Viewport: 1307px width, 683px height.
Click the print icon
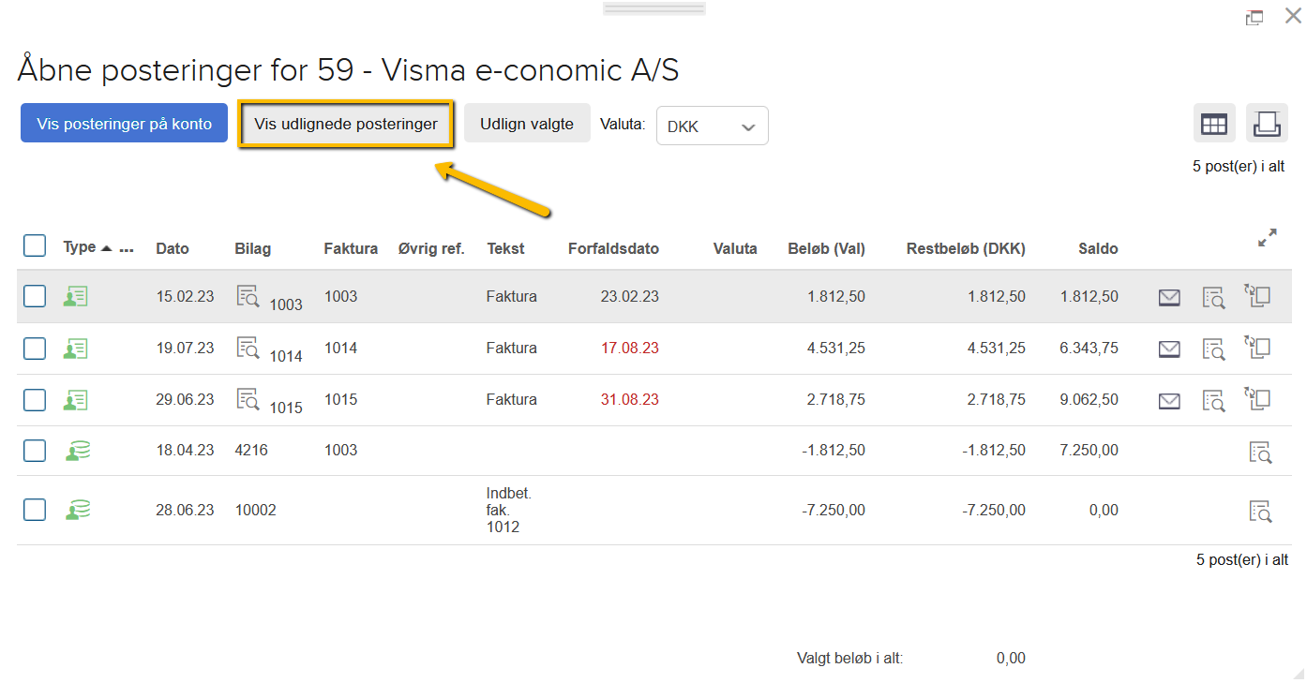click(x=1267, y=124)
